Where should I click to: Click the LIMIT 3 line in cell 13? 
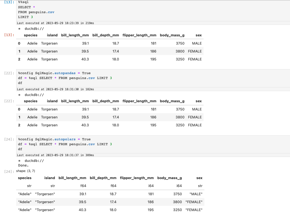pos(25,17)
